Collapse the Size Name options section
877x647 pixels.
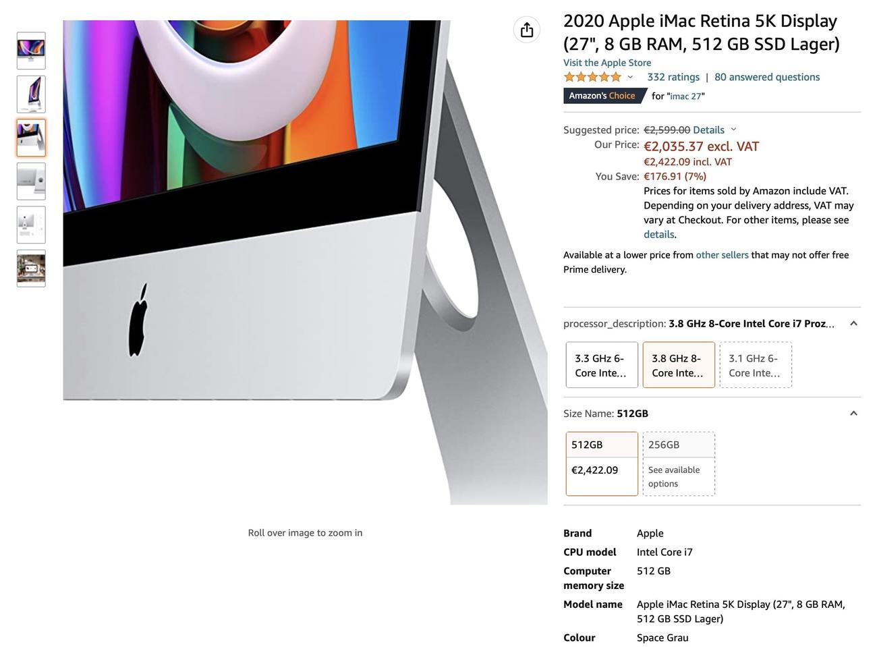point(853,414)
